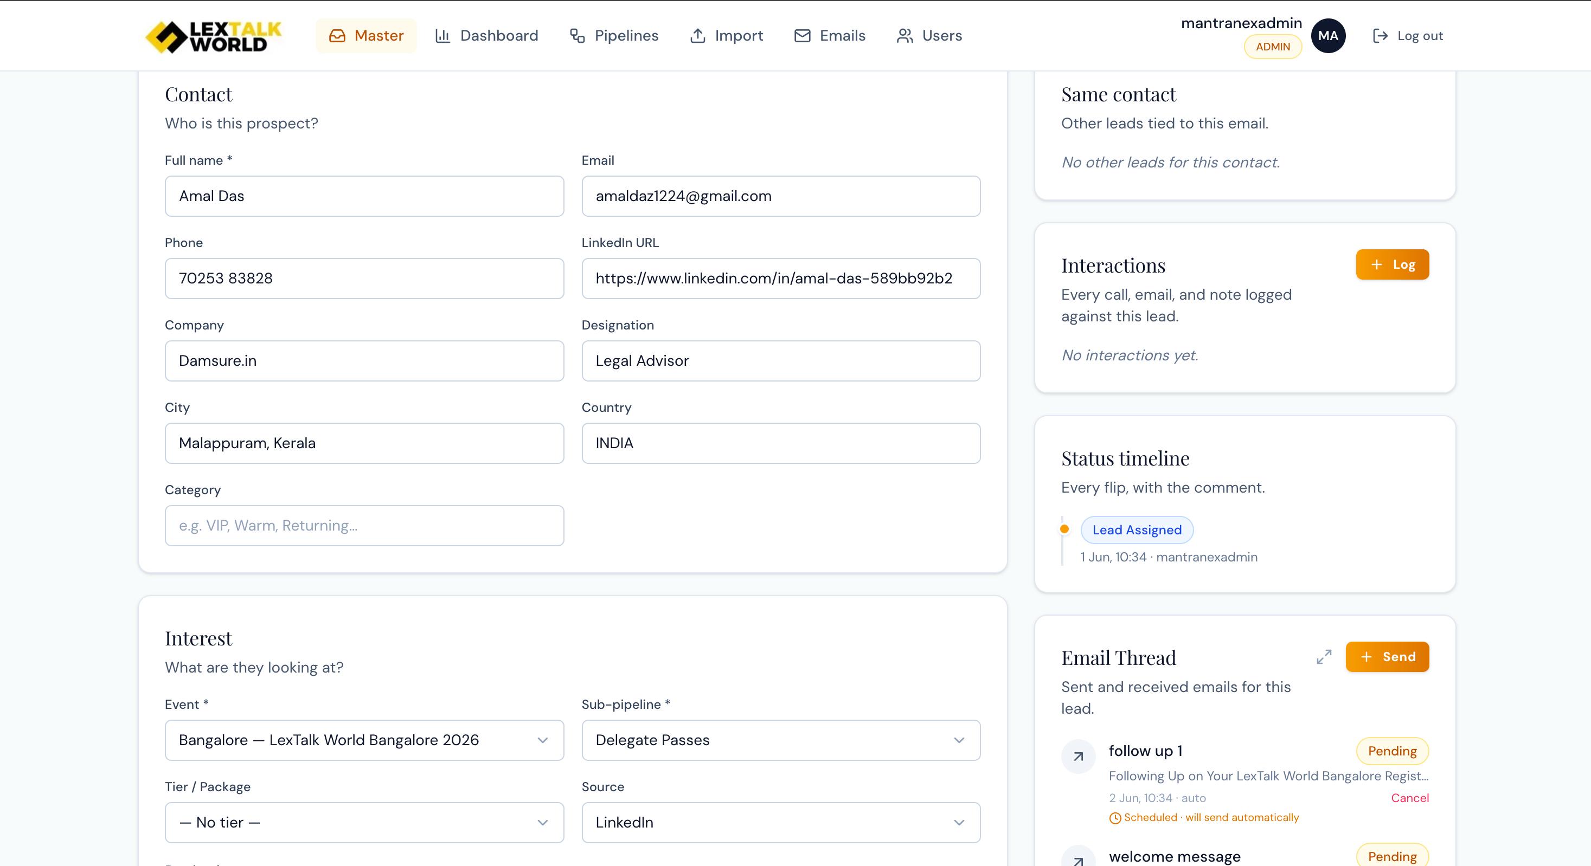Click the "No interactions yet." text

coord(1130,356)
